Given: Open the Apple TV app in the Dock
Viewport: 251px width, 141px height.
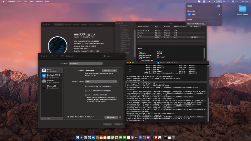Looking at the screenshot, I should point(136,137).
